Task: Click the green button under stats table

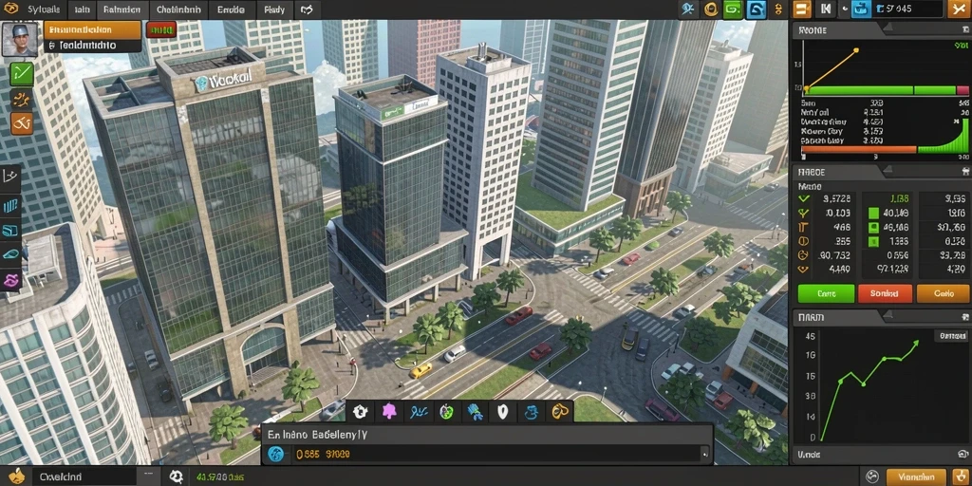Action: [826, 293]
